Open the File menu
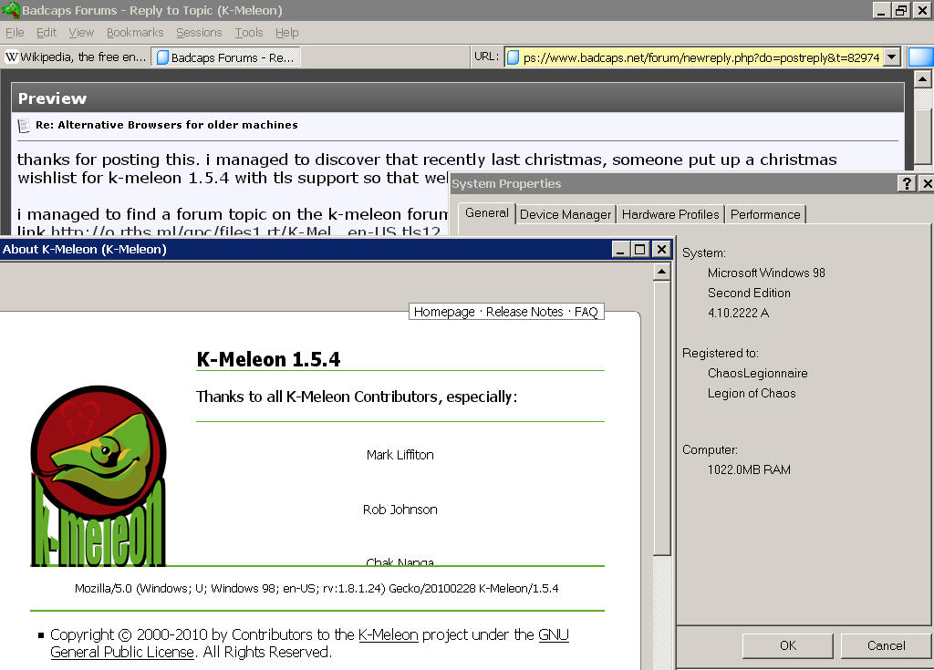 click(x=15, y=32)
